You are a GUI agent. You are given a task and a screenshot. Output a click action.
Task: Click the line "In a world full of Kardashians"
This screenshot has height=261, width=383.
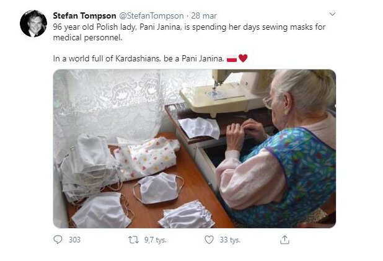pos(136,58)
